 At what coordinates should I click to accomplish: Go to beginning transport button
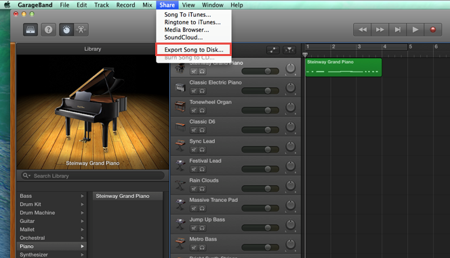(x=398, y=30)
